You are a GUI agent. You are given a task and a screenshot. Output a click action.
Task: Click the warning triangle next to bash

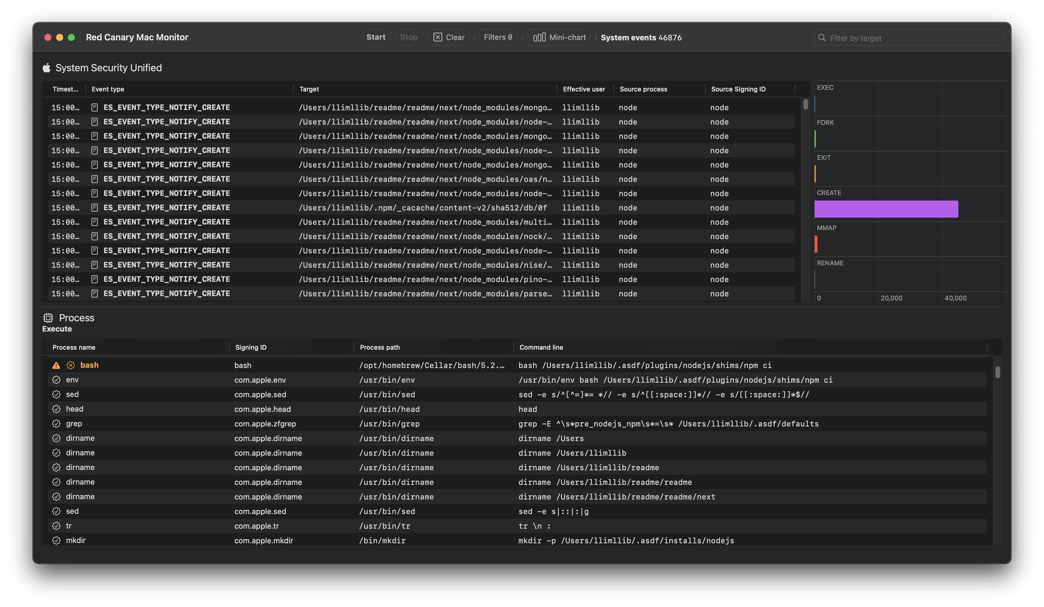56,365
